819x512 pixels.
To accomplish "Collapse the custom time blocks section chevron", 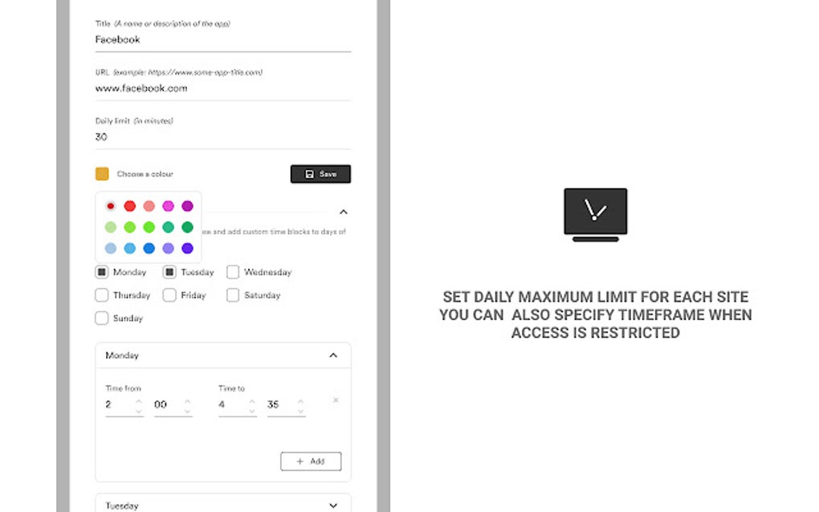I will pos(344,212).
